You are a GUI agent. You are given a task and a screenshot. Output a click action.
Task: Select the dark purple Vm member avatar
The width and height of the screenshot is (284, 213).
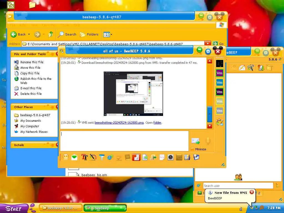220,92
